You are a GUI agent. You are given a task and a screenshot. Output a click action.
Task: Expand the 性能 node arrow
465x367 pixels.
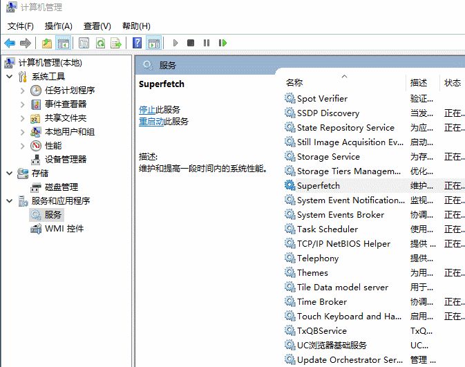coord(23,146)
